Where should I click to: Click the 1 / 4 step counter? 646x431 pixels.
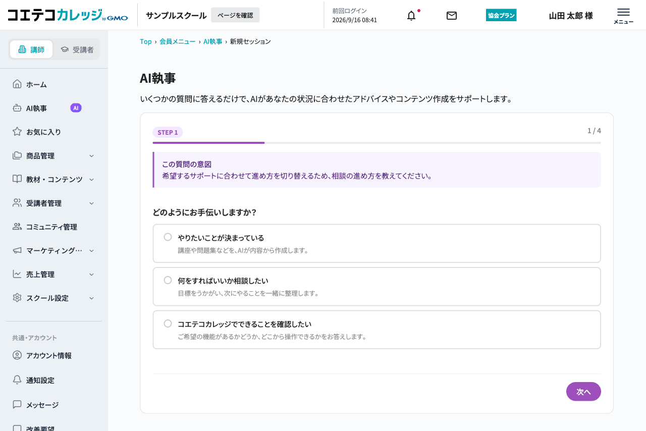pyautogui.click(x=594, y=131)
